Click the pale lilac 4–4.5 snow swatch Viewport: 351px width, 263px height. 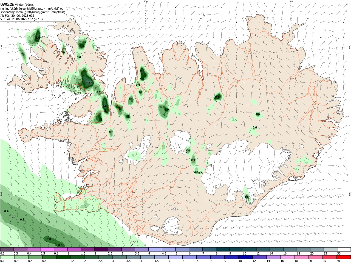155,249
